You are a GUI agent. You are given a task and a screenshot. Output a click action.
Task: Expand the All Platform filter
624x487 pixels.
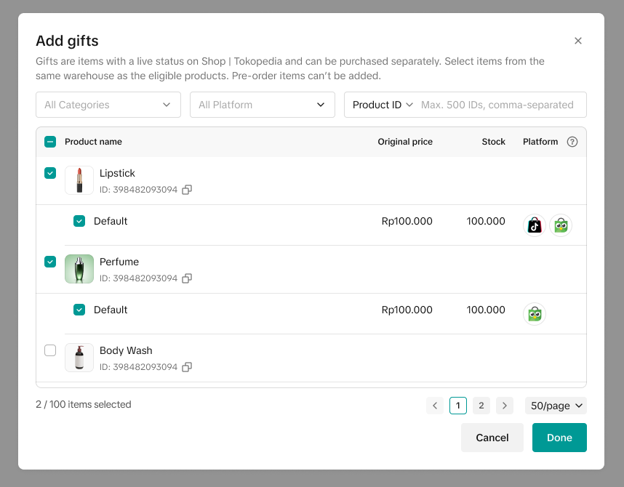coord(263,105)
